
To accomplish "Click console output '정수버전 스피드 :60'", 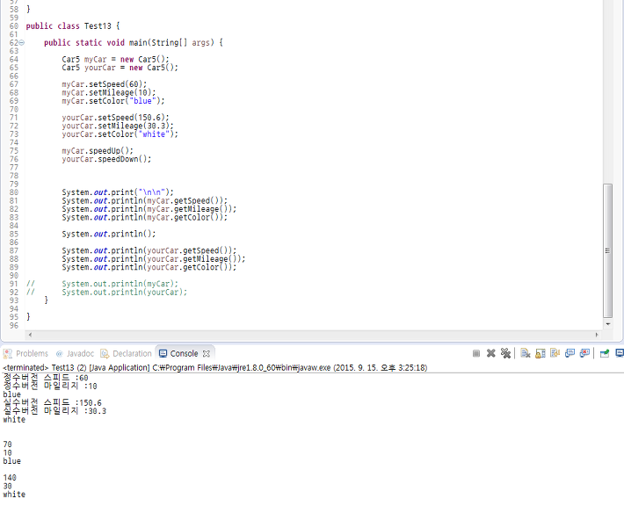I will (x=46, y=378).
